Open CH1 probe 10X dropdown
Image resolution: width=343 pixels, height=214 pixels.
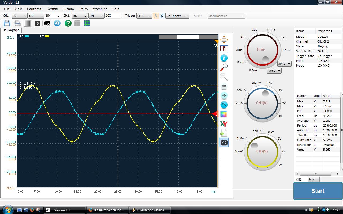point(53,16)
